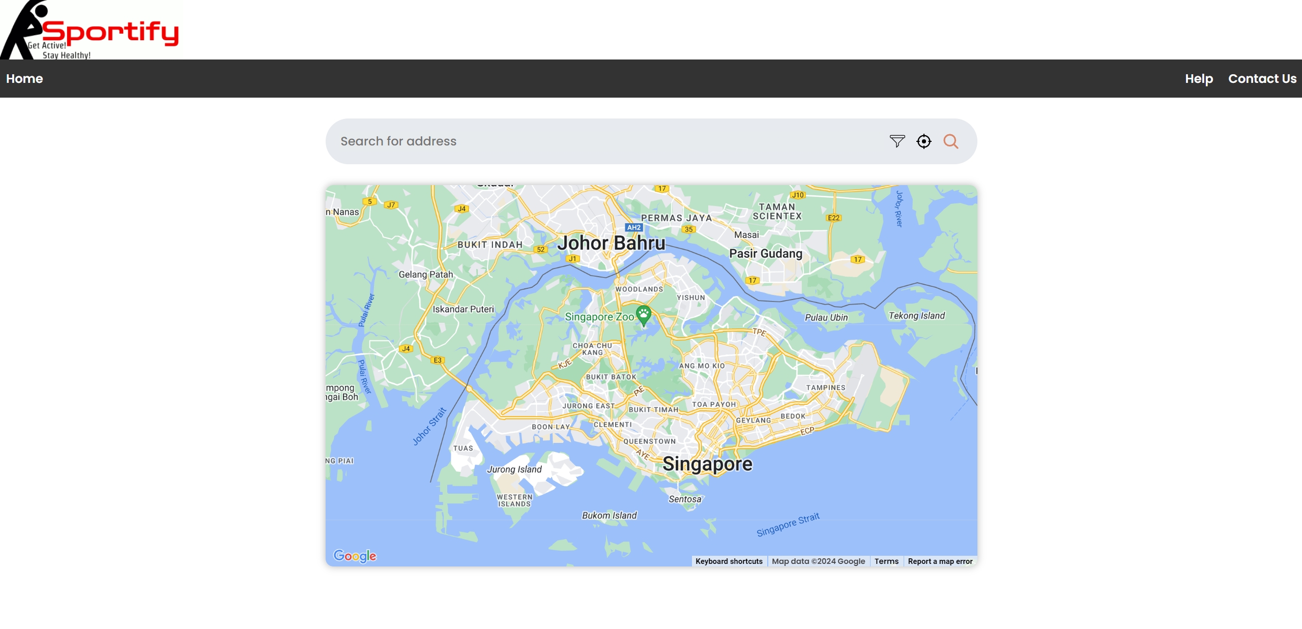The image size is (1302, 629).
Task: Click the Pasir Gudang map label
Action: click(x=766, y=253)
